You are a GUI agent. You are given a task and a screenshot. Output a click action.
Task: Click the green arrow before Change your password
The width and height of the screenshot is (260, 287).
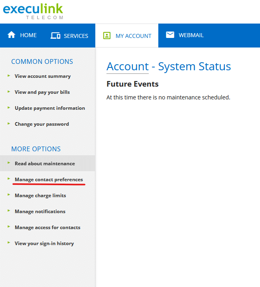click(x=9, y=124)
